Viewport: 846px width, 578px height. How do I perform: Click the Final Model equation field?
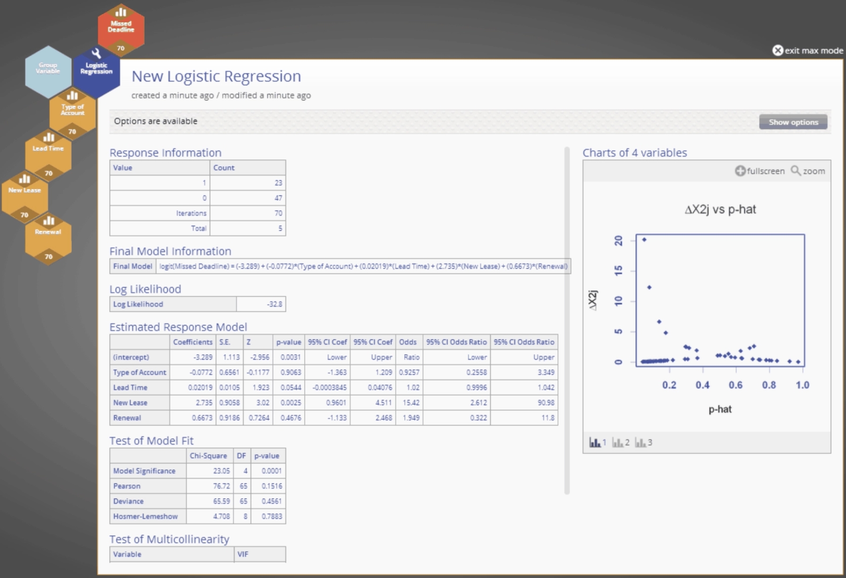pyautogui.click(x=363, y=266)
